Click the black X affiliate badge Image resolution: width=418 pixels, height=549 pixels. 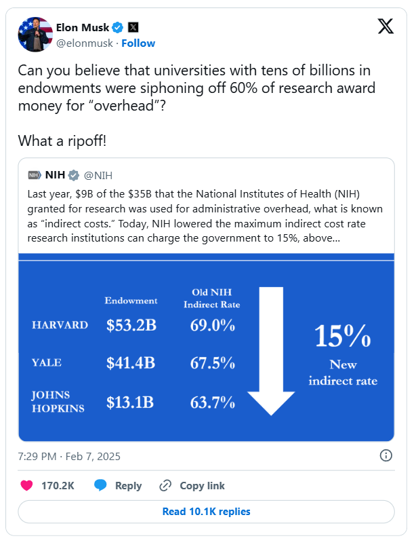[x=133, y=27]
